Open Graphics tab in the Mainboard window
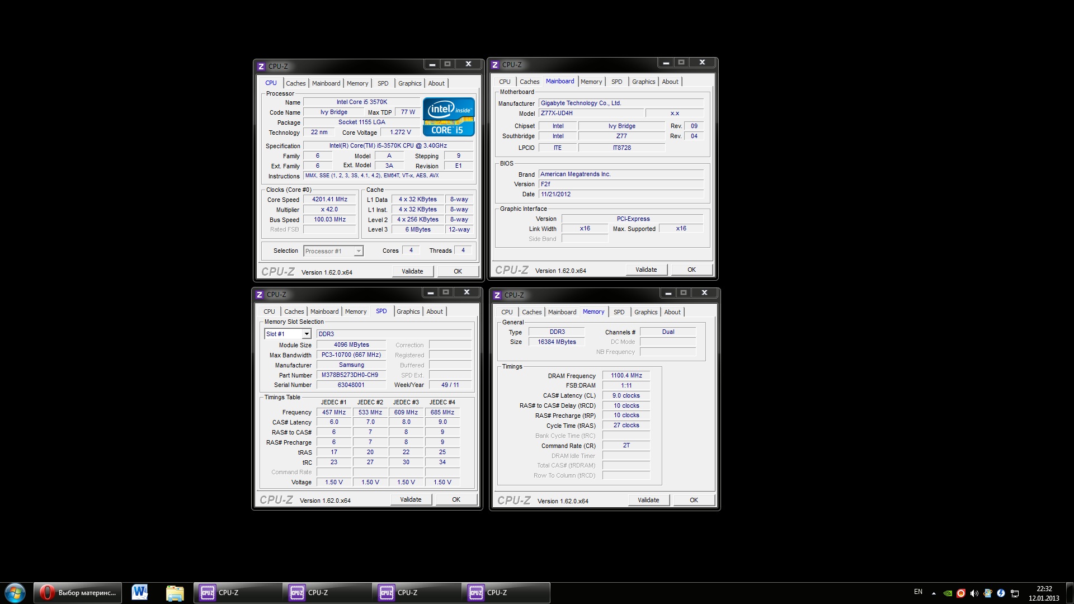 [643, 82]
